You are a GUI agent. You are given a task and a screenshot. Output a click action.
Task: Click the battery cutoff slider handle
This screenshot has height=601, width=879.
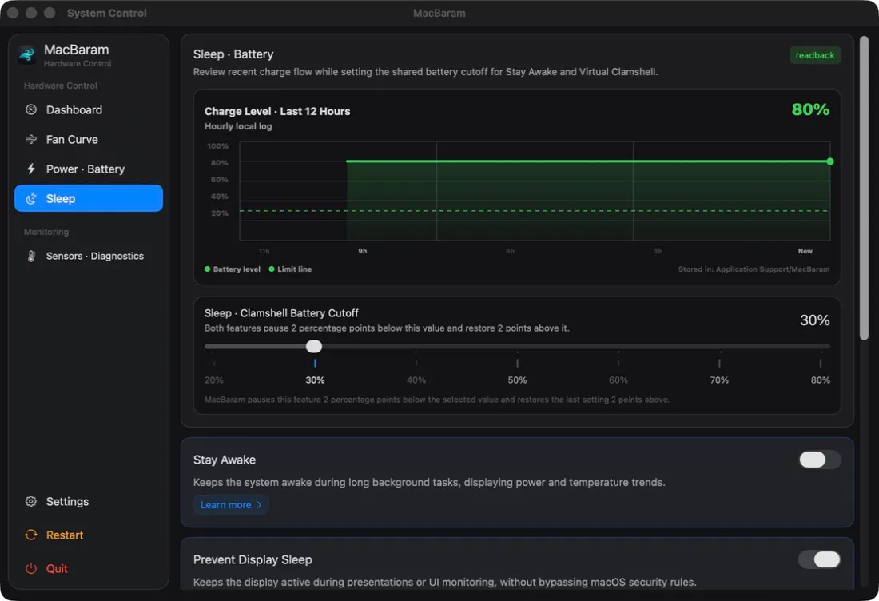pyautogui.click(x=314, y=347)
